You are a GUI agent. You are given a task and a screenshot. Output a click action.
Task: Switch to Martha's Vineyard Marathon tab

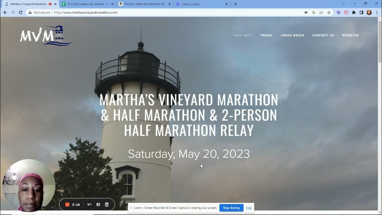click(28, 4)
